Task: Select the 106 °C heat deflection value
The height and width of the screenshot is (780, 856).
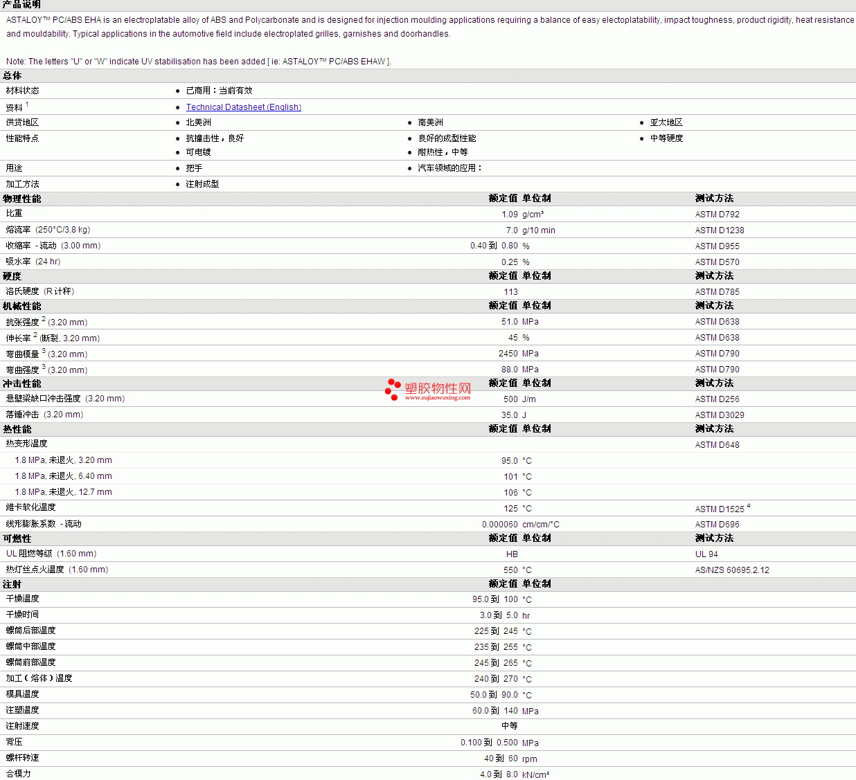Action: pyautogui.click(x=511, y=493)
